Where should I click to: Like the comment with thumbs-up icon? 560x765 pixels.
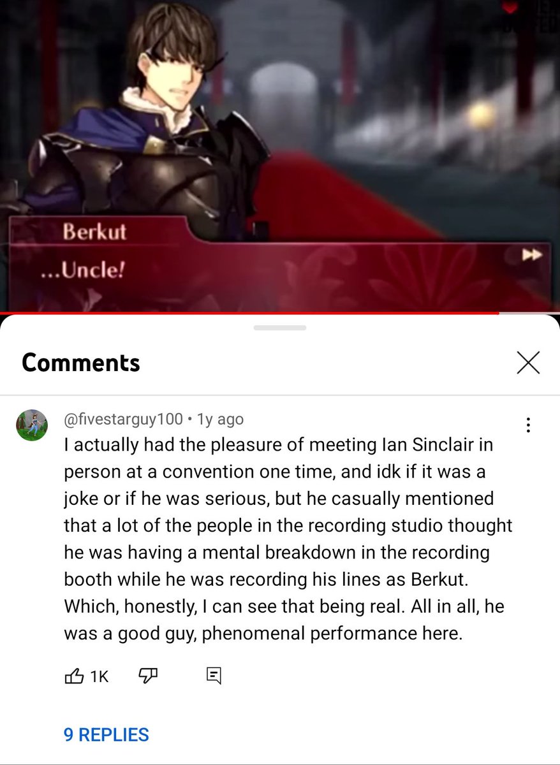[x=74, y=676]
